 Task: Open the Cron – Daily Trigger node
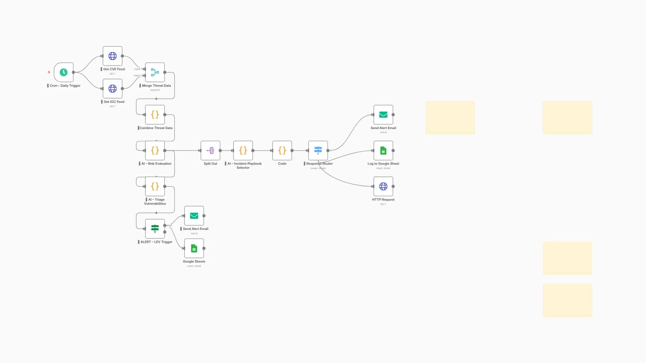(64, 72)
